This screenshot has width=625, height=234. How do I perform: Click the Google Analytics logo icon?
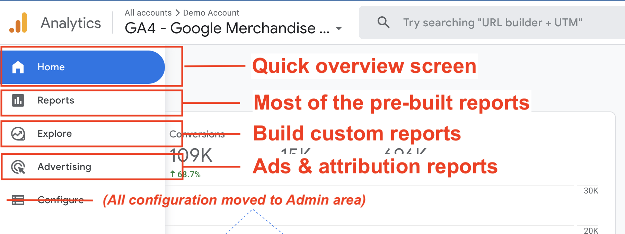pyautogui.click(x=18, y=23)
